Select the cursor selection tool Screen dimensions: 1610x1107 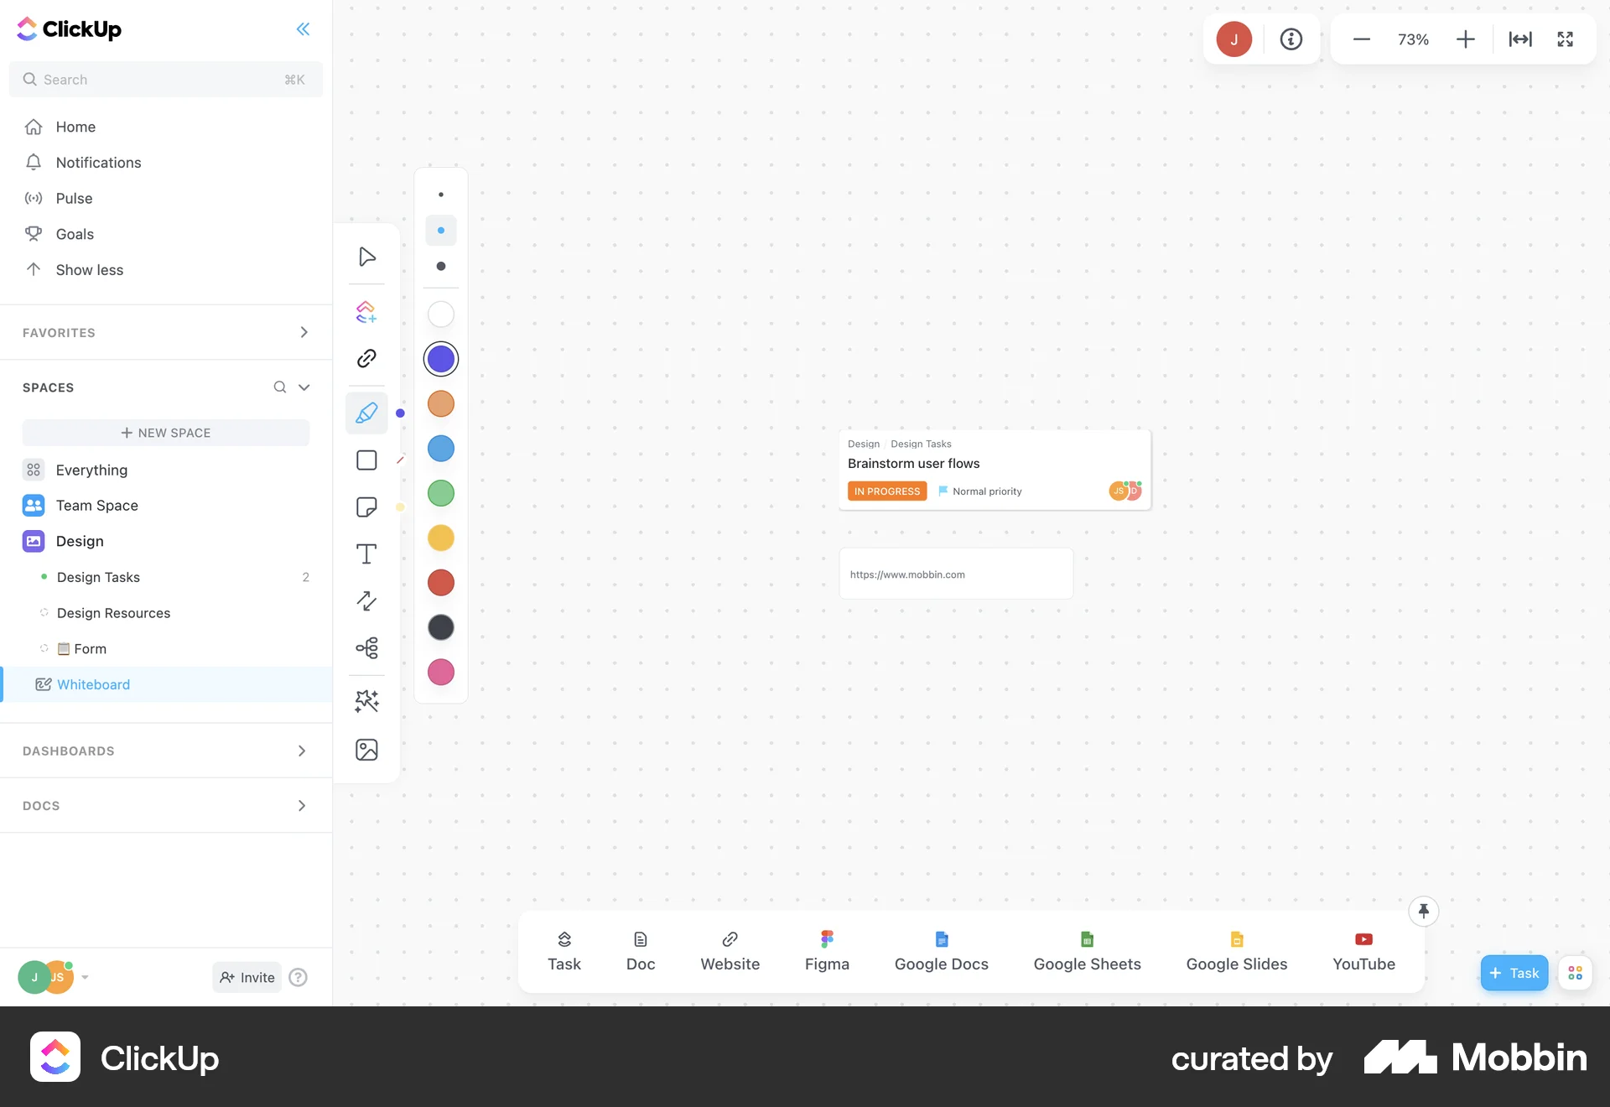click(366, 257)
